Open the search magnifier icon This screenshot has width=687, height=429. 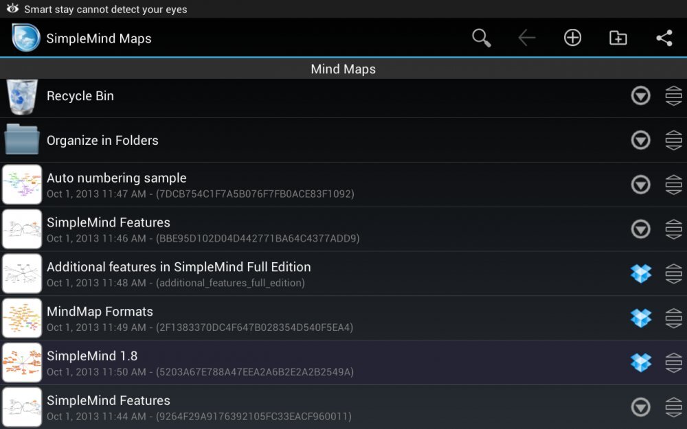click(x=482, y=38)
